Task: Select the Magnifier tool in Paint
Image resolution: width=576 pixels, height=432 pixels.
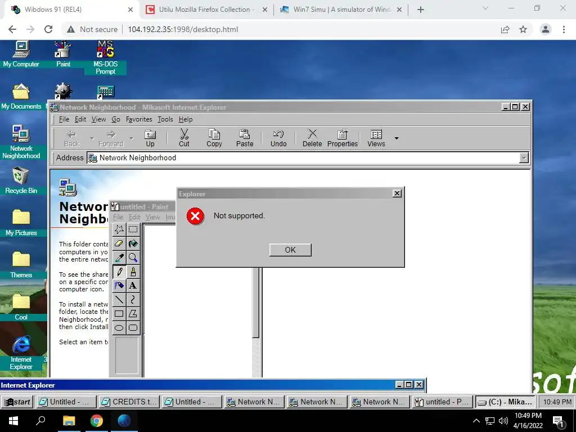Action: (133, 258)
